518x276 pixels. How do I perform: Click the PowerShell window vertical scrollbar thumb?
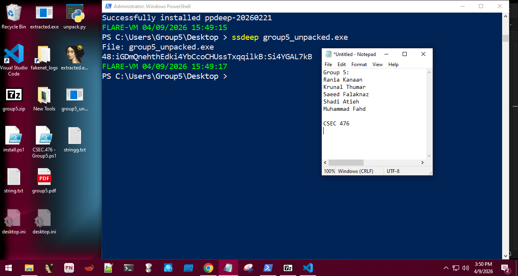[x=506, y=39]
